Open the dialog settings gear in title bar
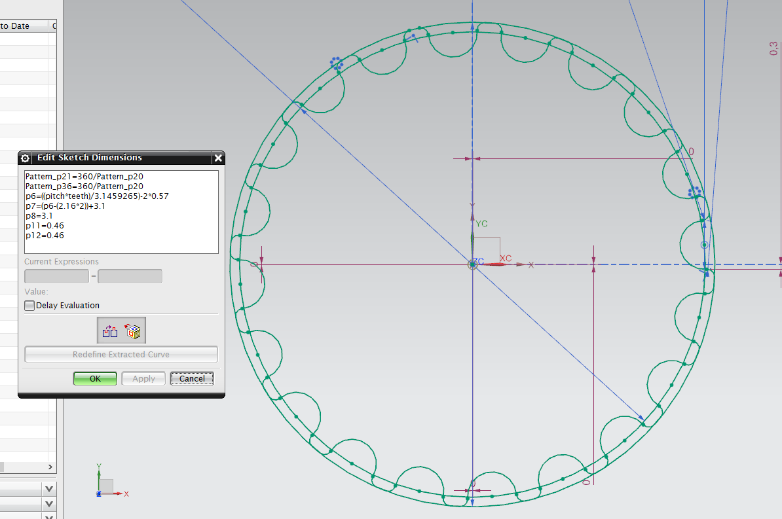Viewport: 782px width, 519px height. tap(26, 158)
